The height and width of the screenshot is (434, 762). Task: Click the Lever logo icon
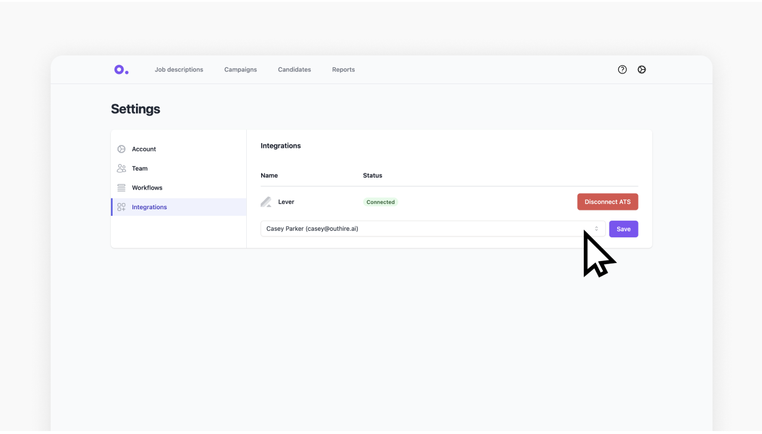tap(267, 202)
